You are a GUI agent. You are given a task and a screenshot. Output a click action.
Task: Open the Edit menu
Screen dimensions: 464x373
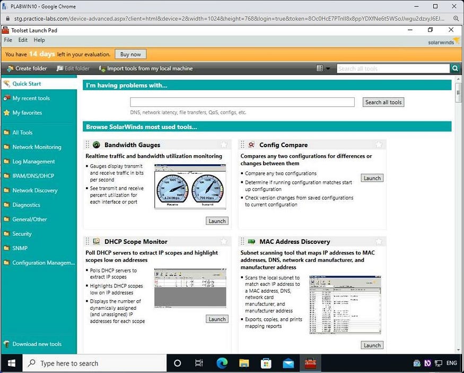click(x=23, y=40)
